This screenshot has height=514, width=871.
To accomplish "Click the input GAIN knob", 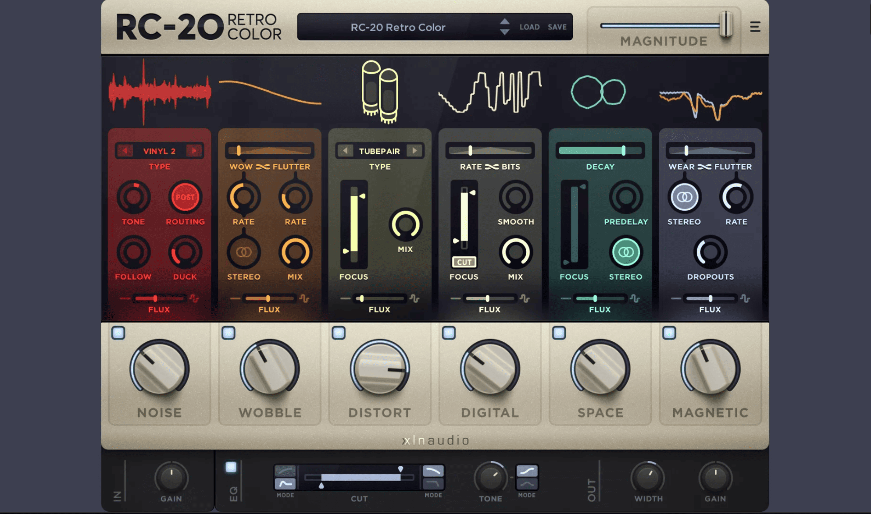I will click(x=171, y=478).
